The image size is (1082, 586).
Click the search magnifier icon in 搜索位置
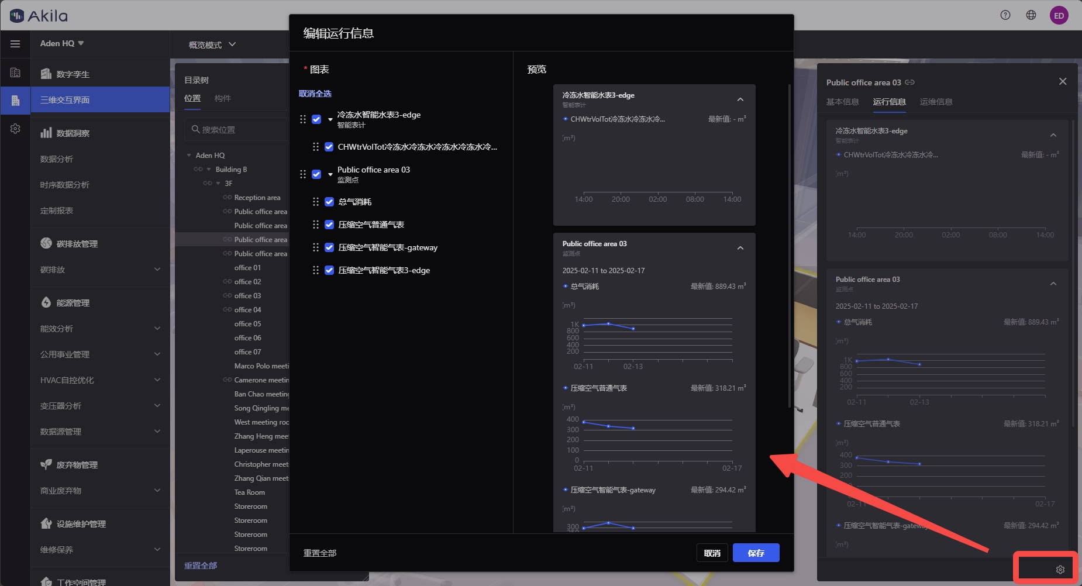tap(196, 129)
